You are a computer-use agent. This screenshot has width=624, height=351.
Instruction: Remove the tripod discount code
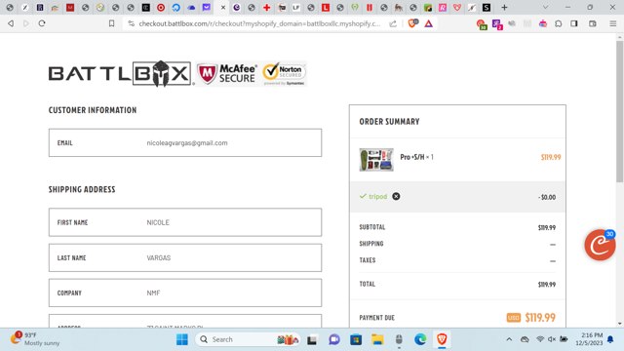396,196
